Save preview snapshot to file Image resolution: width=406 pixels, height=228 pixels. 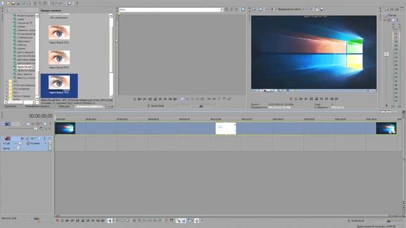click(x=322, y=9)
